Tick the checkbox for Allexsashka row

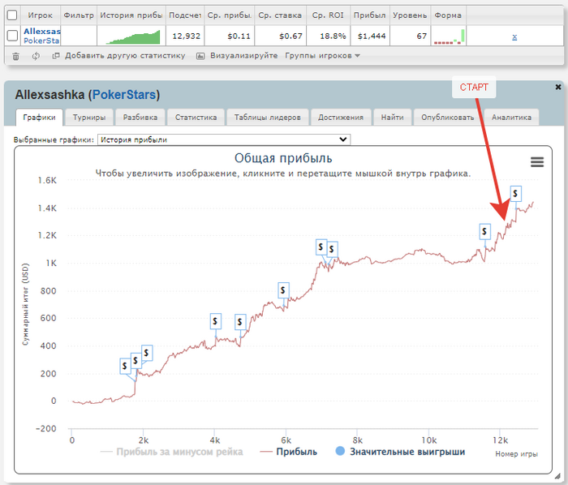point(12,36)
